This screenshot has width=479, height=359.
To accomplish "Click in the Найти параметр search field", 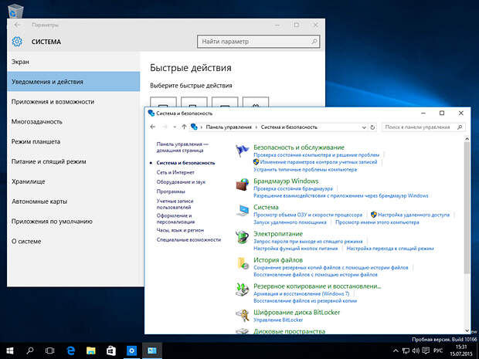I will tap(259, 42).
